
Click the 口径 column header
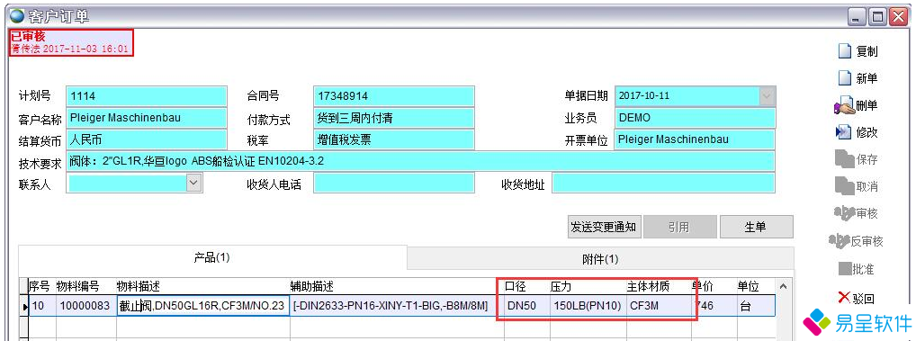(526, 286)
